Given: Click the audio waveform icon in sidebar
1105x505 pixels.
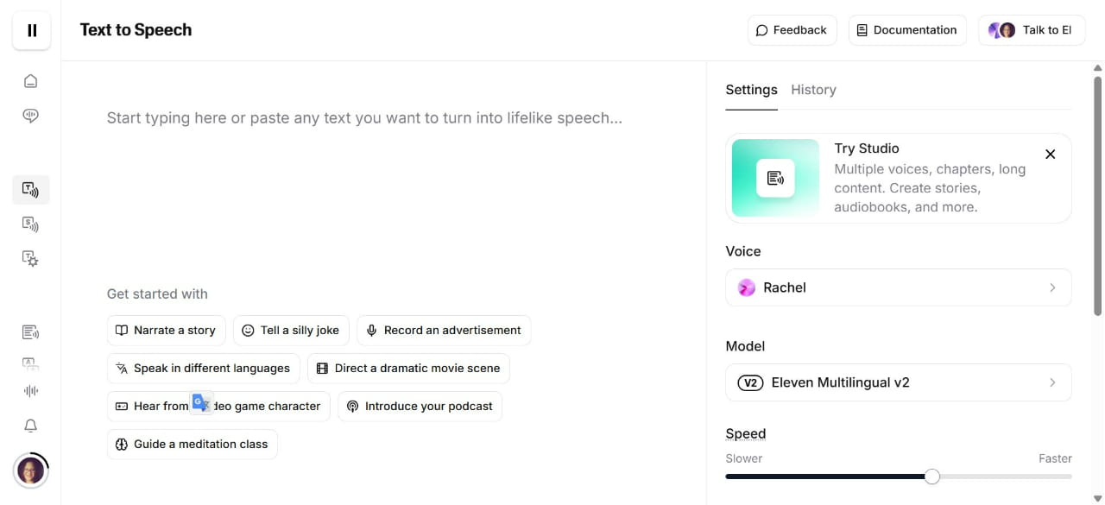Looking at the screenshot, I should point(31,391).
